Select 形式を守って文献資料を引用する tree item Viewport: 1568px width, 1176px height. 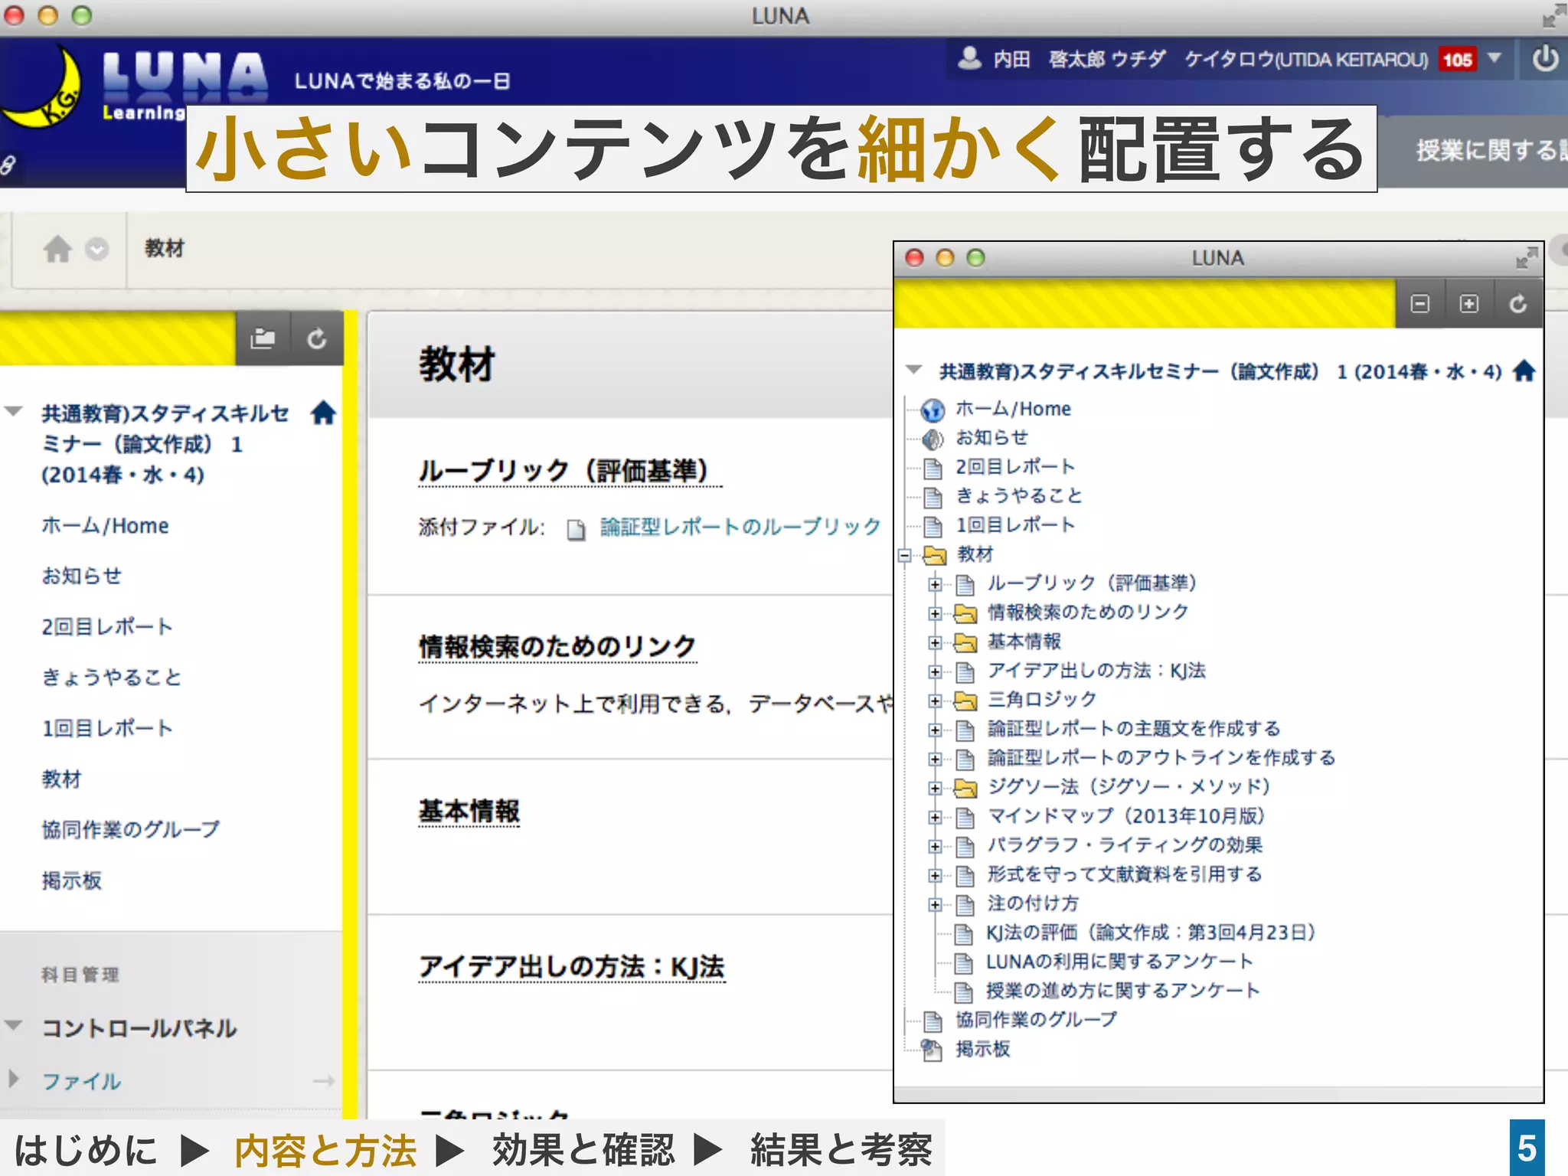(1125, 874)
